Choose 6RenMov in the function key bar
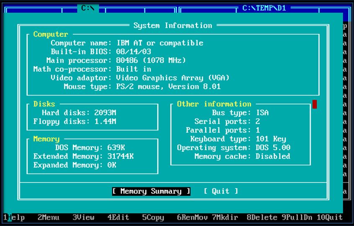This screenshot has height=226, width=354. 192,218
